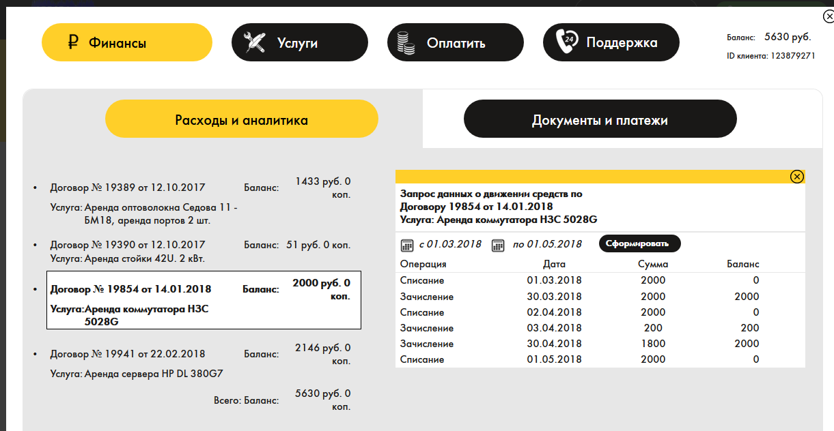Select contract № 19390 from 12.10.2017
Image resolution: width=834 pixels, height=431 pixels.
(128, 244)
